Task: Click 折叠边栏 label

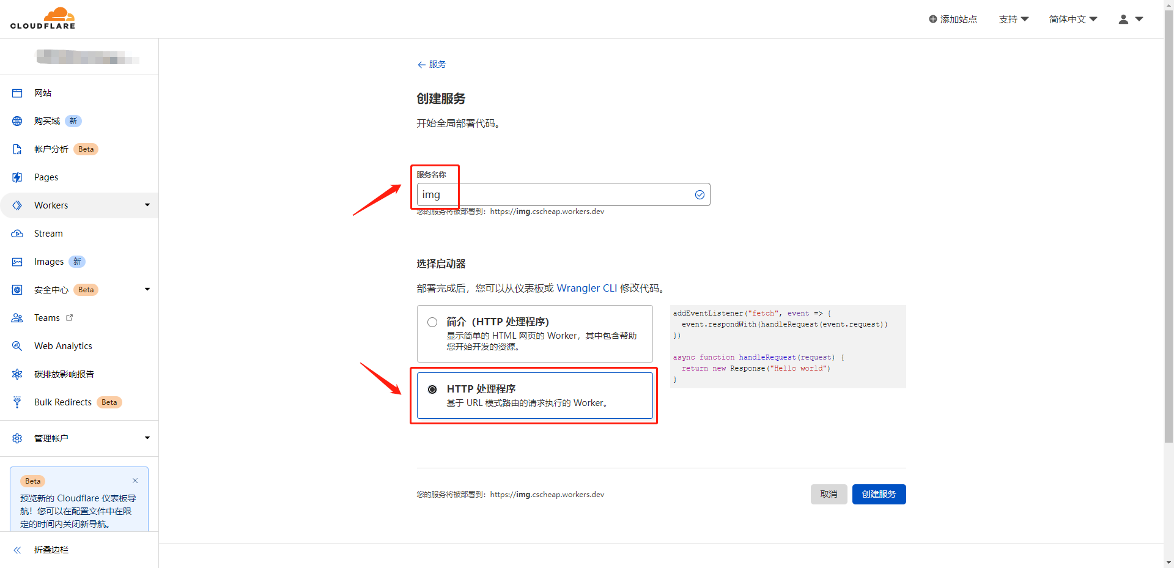Action: (x=51, y=550)
